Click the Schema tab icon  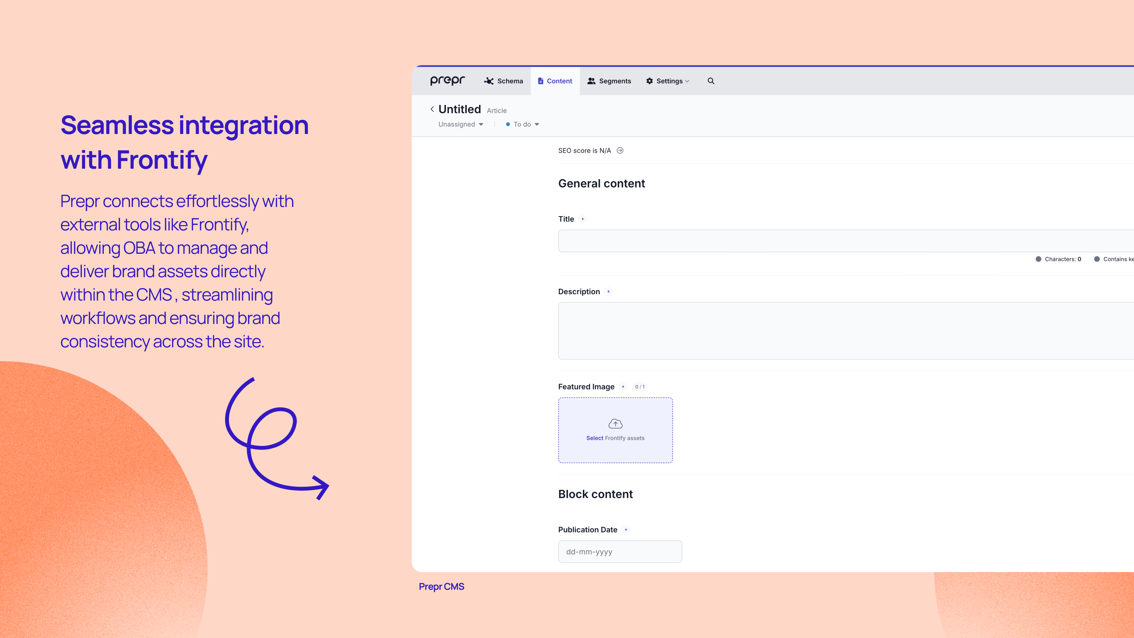tap(489, 81)
